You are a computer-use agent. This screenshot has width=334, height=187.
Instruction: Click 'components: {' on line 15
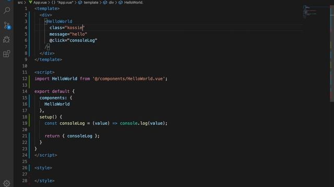(56, 98)
